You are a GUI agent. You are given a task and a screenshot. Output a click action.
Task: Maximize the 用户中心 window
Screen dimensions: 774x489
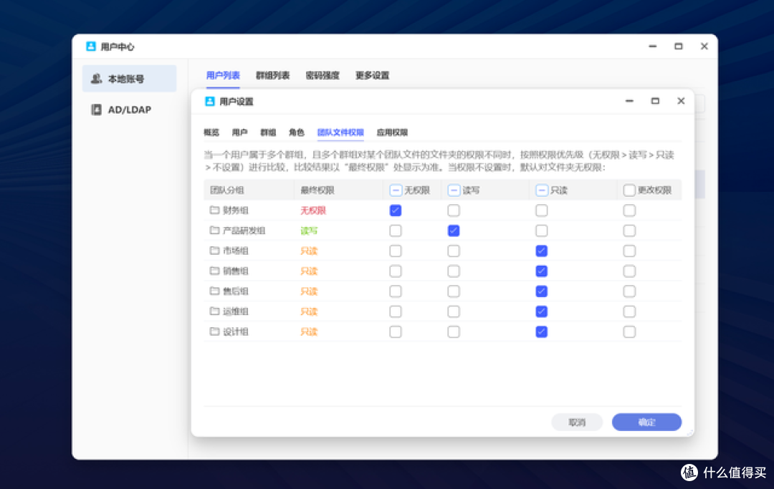[678, 47]
